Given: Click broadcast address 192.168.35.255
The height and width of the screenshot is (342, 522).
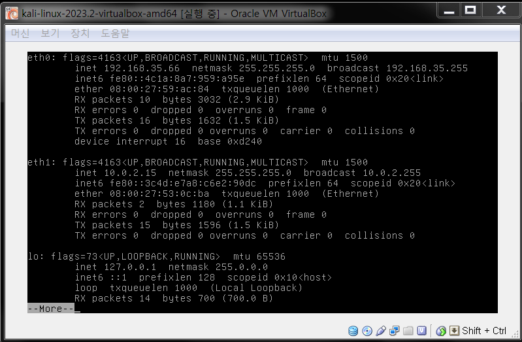Looking at the screenshot, I should (x=427, y=68).
